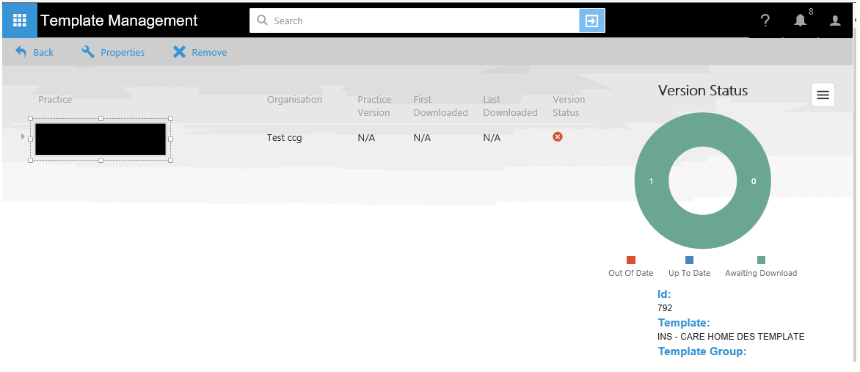860x372 pixels.
Task: Sort by Practice column header
Action: pos(55,100)
